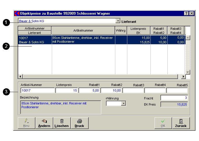Click the Neu button with pencil icon
The height and width of the screenshot is (141, 199).
(x=26, y=123)
